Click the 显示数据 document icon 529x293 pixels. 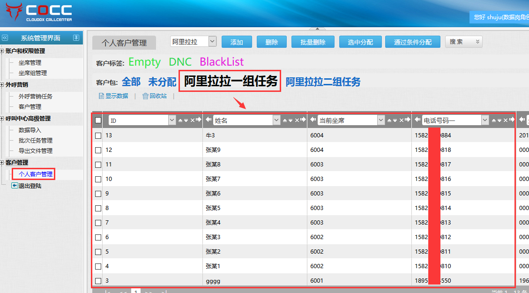[x=101, y=96]
